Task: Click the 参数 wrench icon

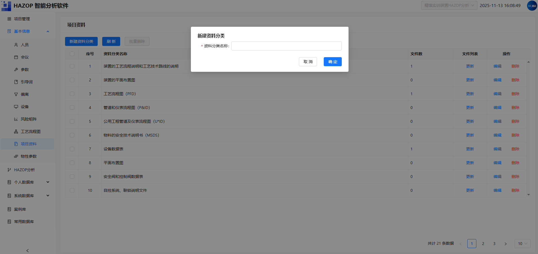Action: point(16,70)
